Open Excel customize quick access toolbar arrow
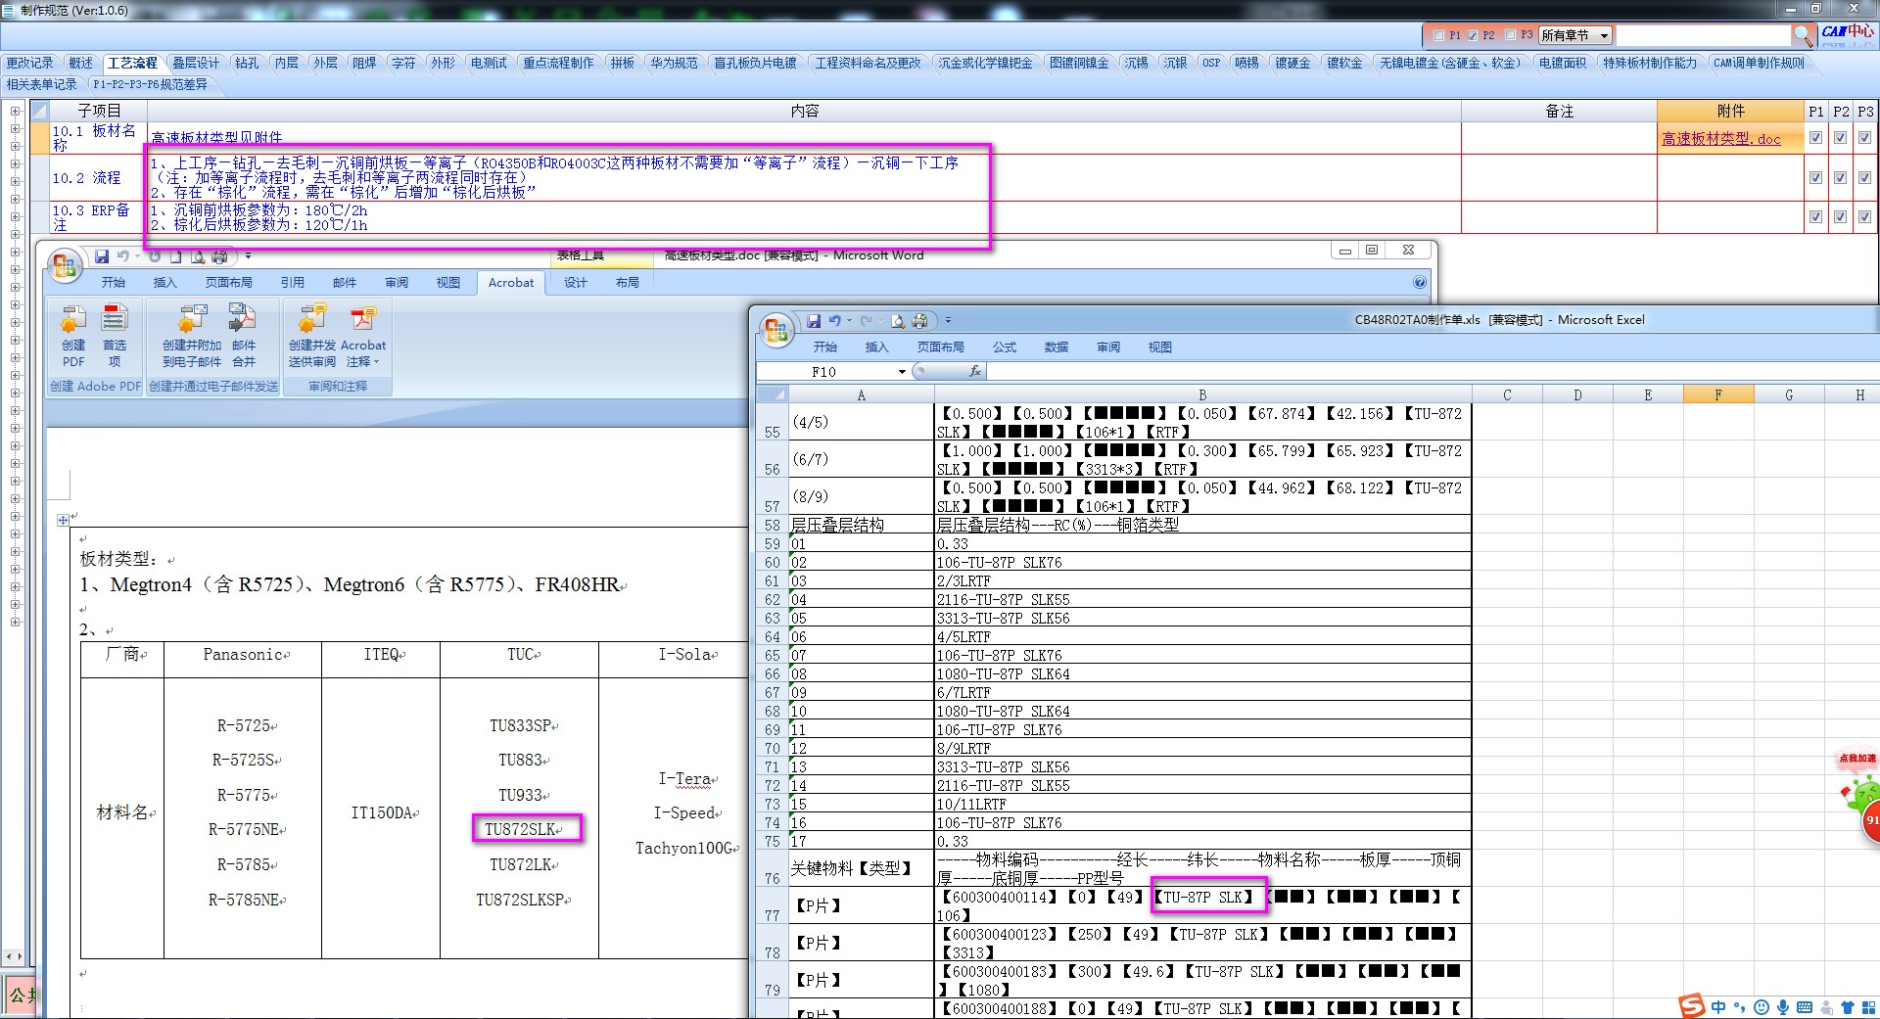1880x1019 pixels. point(948,321)
